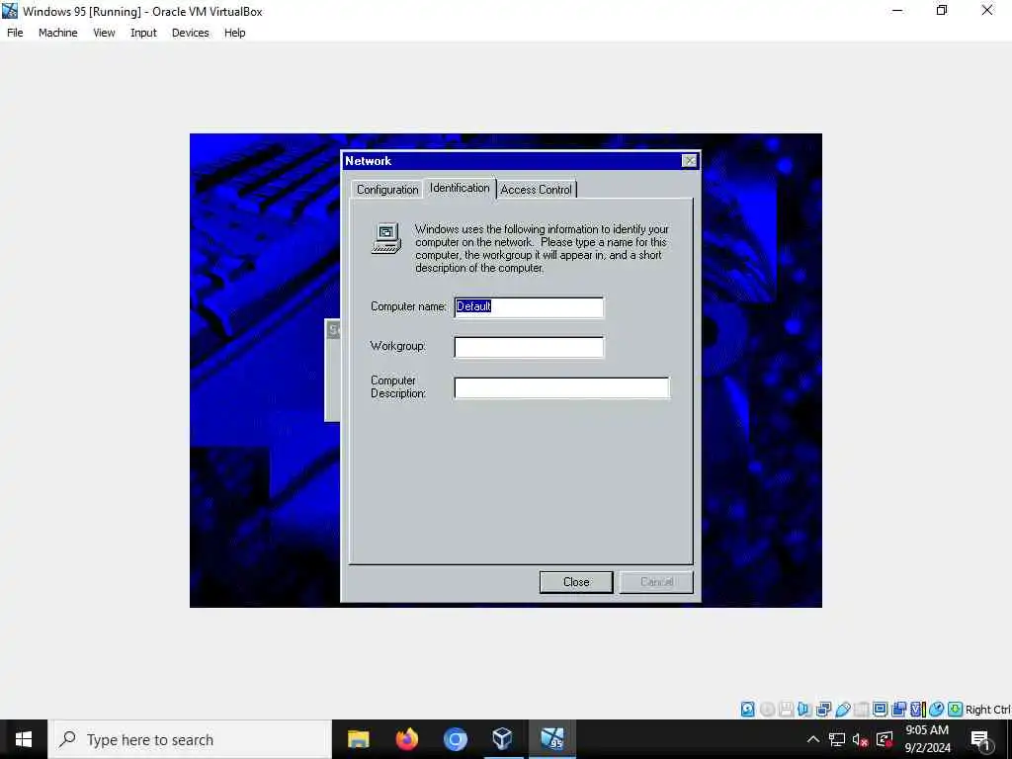Click the Workgroup text field
The image size is (1012, 759).
(530, 347)
